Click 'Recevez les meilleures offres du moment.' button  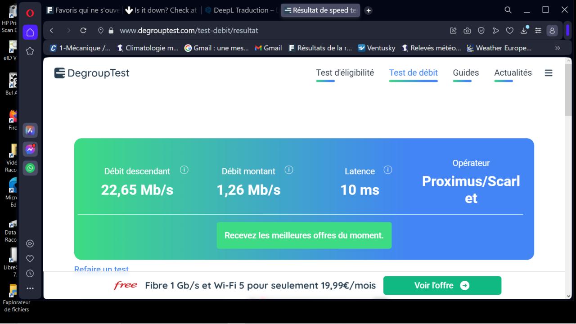pos(304,235)
